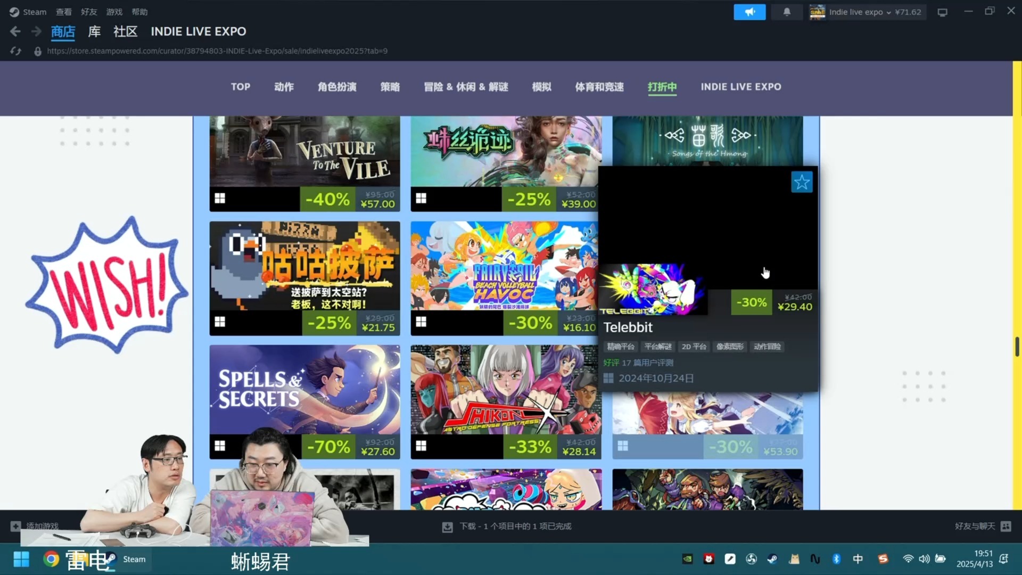The height and width of the screenshot is (575, 1022).
Task: Switch to the INDIE LIVE EXPO sale tab
Action: (741, 87)
